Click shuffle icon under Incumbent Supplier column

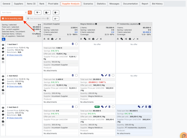[x=48, y=39]
